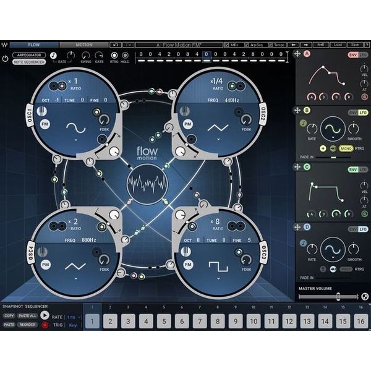Switch to the FLOW tab
This screenshot has height=371, width=371.
[x=34, y=45]
